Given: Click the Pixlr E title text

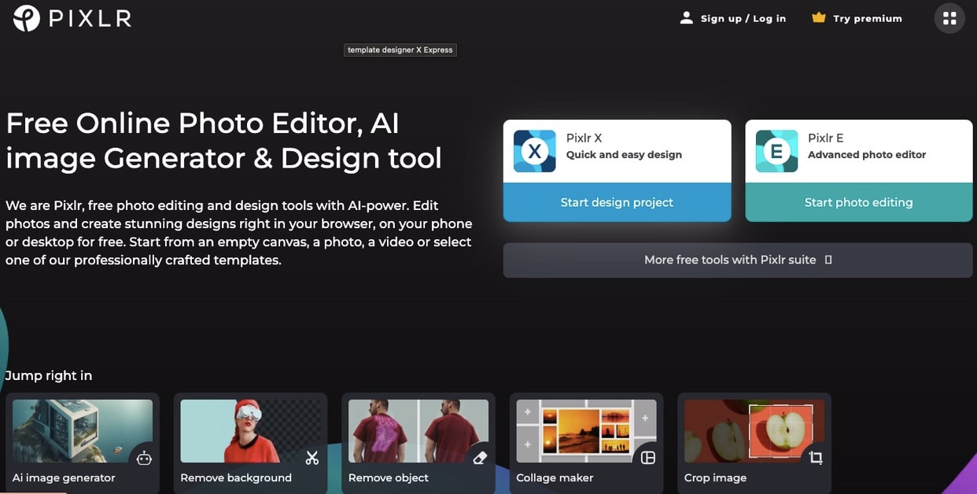Looking at the screenshot, I should [825, 138].
